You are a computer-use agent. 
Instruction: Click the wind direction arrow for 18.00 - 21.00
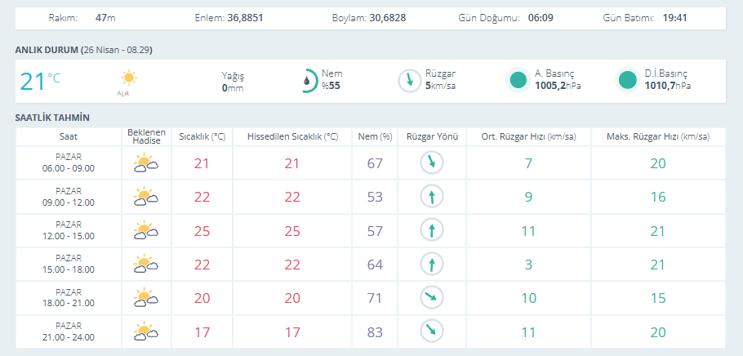pyautogui.click(x=429, y=297)
